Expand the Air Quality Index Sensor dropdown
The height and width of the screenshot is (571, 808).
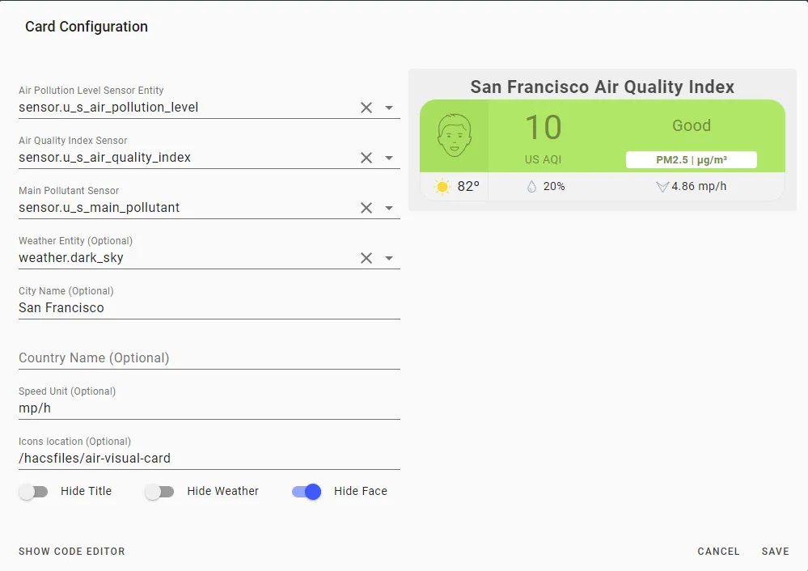[389, 158]
